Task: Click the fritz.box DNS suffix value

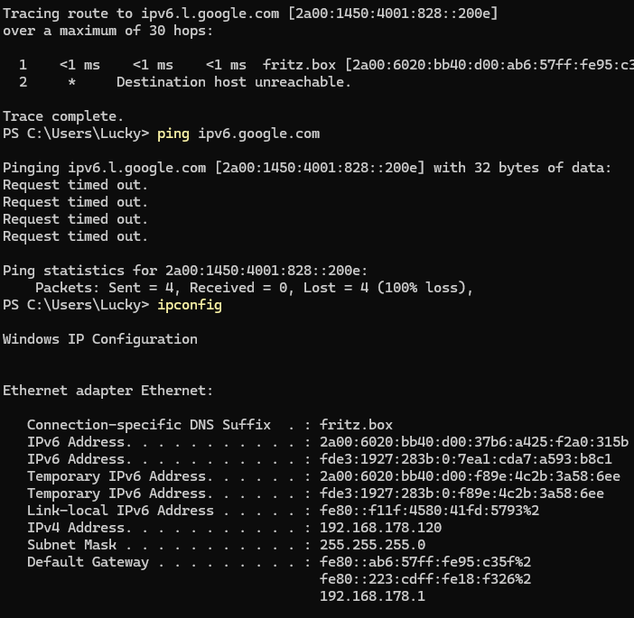Action: 356,425
